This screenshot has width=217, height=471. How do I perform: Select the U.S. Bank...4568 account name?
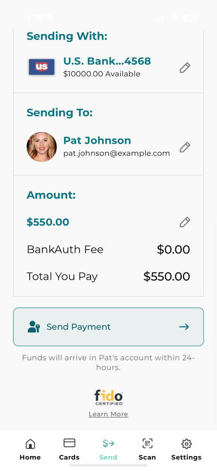point(107,61)
